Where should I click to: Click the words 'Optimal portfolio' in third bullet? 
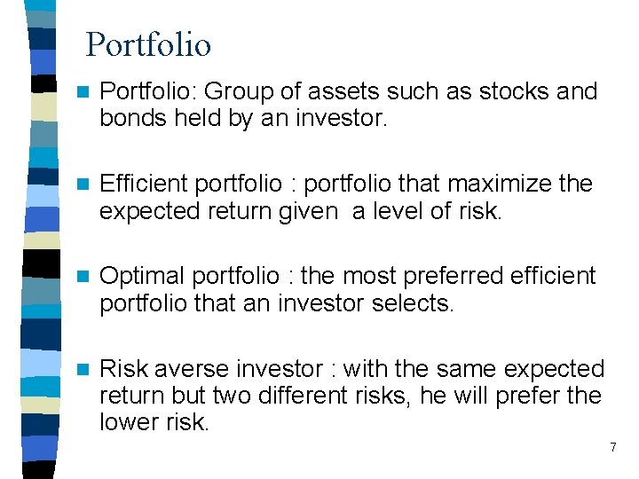190,276
